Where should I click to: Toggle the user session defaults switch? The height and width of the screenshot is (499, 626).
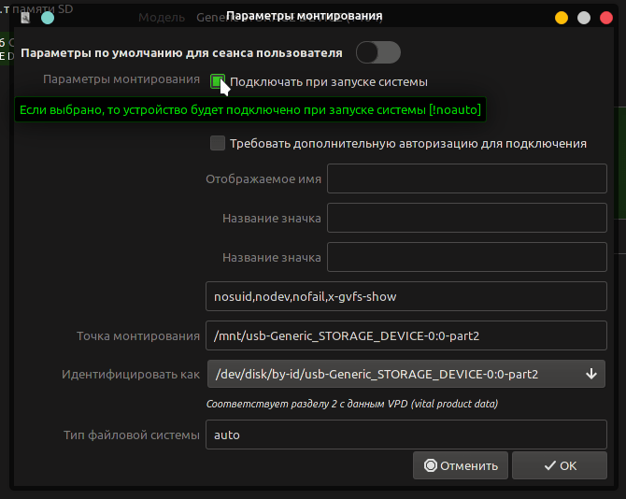coord(377,52)
